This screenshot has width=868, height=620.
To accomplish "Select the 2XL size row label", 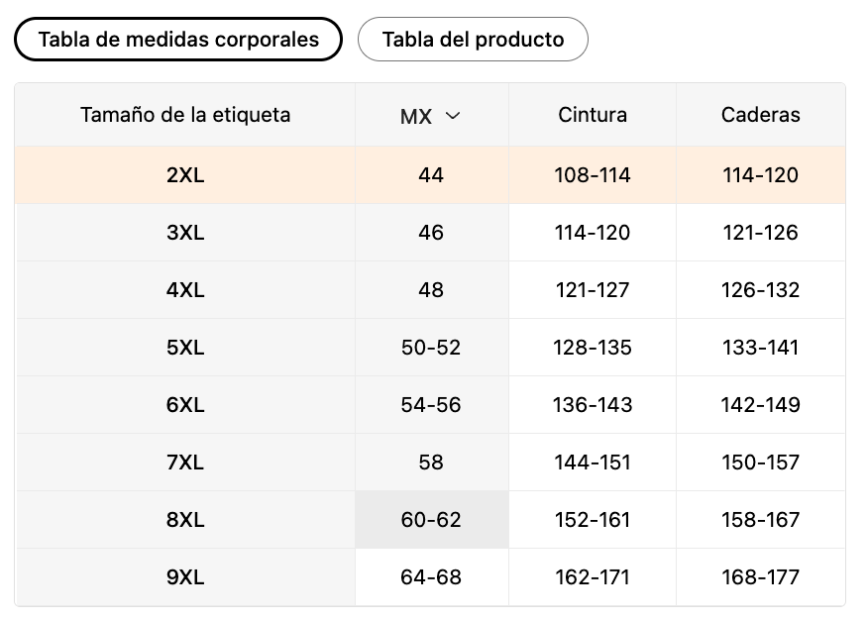I will pos(185,175).
